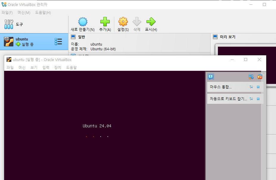Click the Add (추가) green plus icon
The height and width of the screenshot is (180, 276).
[x=105, y=22]
